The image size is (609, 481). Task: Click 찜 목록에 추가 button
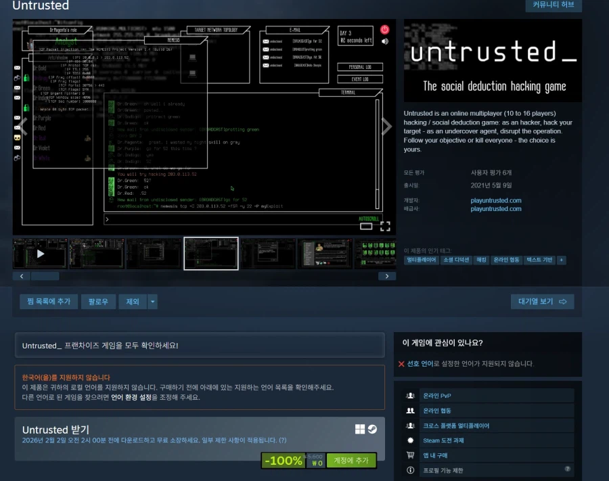pos(45,302)
